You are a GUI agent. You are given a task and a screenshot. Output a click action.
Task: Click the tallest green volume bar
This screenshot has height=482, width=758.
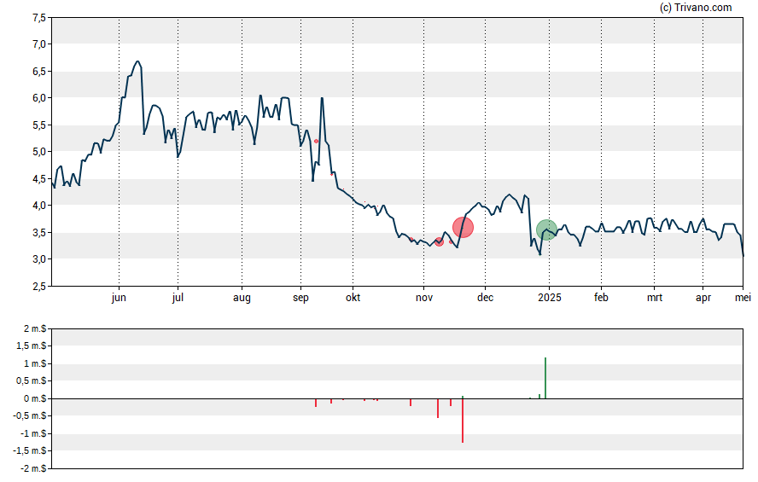pos(545,378)
